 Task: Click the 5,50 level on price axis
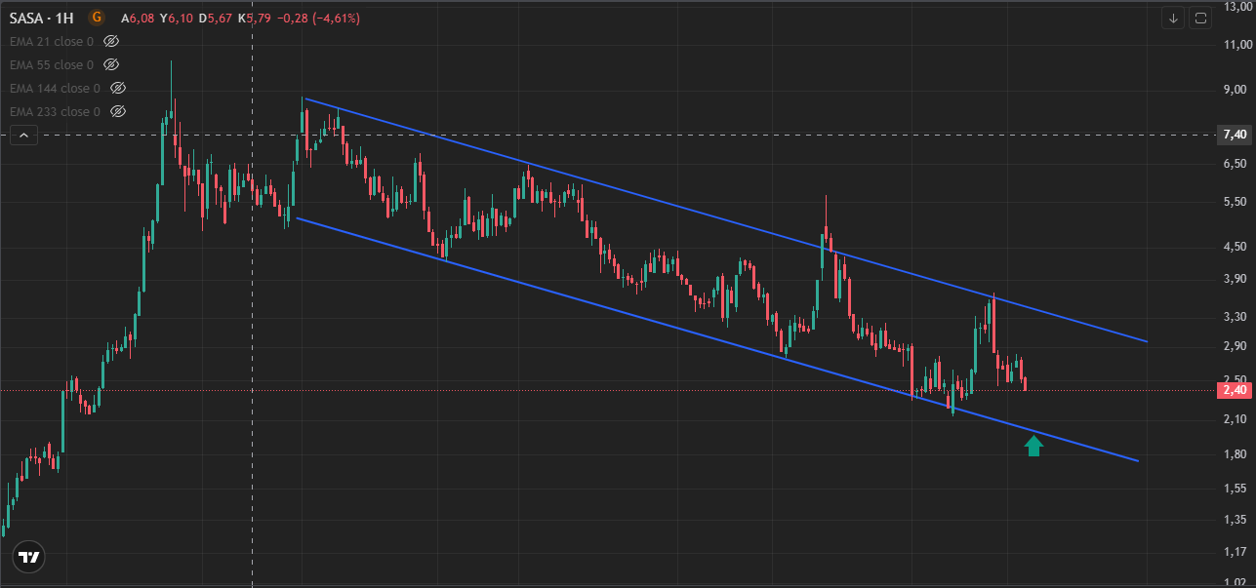(1236, 202)
